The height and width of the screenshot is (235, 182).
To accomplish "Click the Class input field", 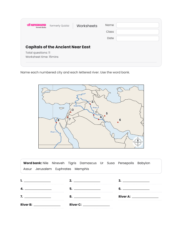I will 137,32.
